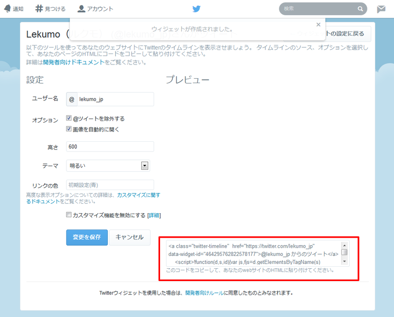Edit the ユーザー名 field lekumo_jp

(x=115, y=99)
